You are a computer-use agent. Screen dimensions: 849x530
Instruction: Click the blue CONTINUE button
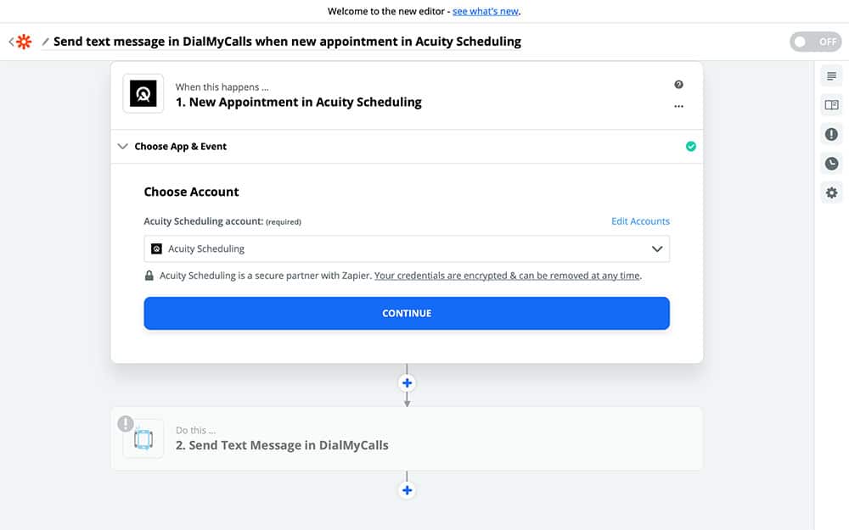(x=407, y=313)
